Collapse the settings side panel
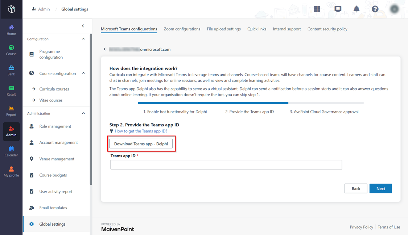 tap(83, 26)
